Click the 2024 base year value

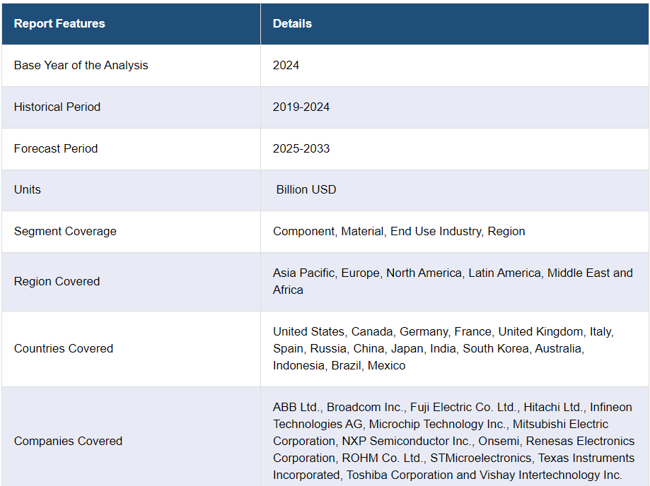(286, 66)
